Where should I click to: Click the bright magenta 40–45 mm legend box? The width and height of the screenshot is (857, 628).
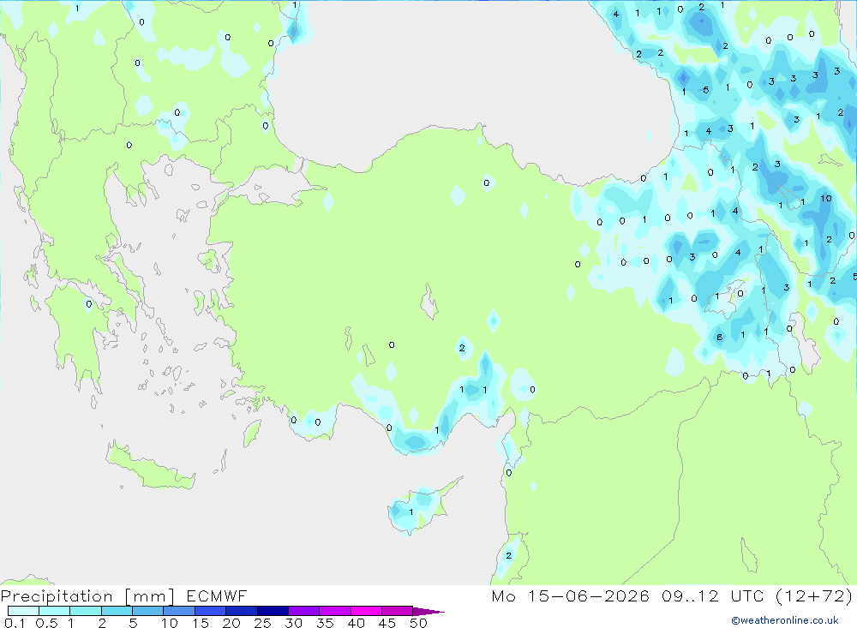coord(366,611)
